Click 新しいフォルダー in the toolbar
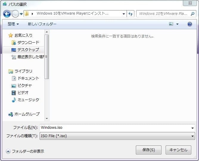Viewport: 199px width, 161px height. tap(42, 24)
